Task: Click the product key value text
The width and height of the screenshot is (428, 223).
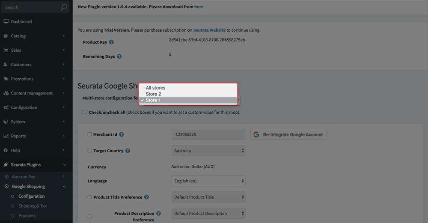Action: (207, 40)
